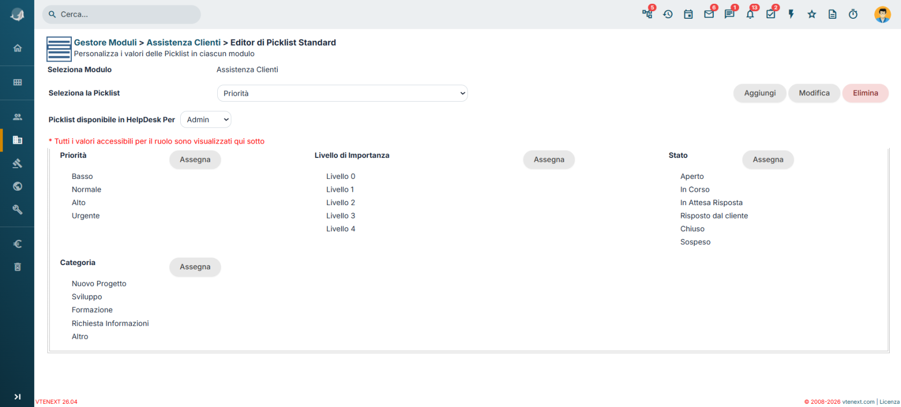Open the user avatar profile menu

coord(882,14)
